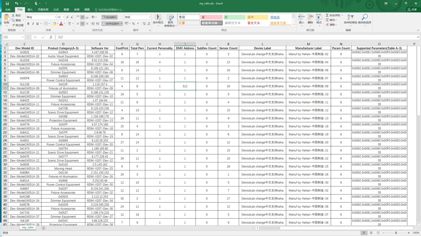Toggle Bold formatting
The image size is (421, 237).
point(28,24)
